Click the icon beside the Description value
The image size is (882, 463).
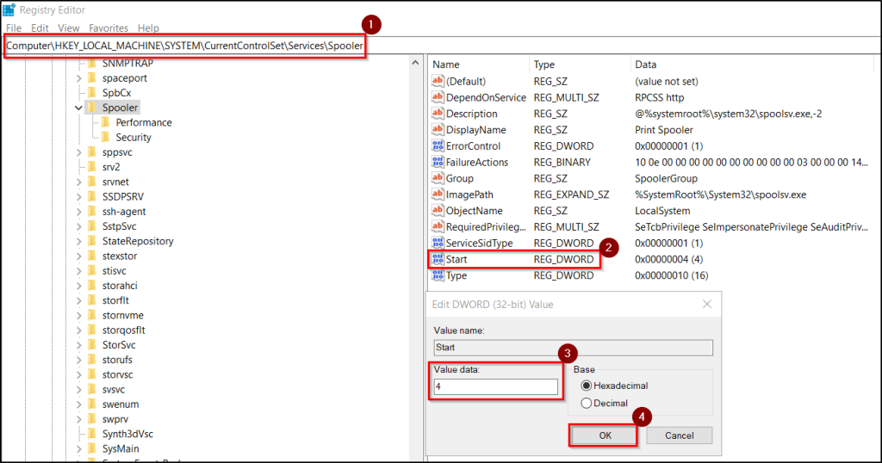(438, 114)
